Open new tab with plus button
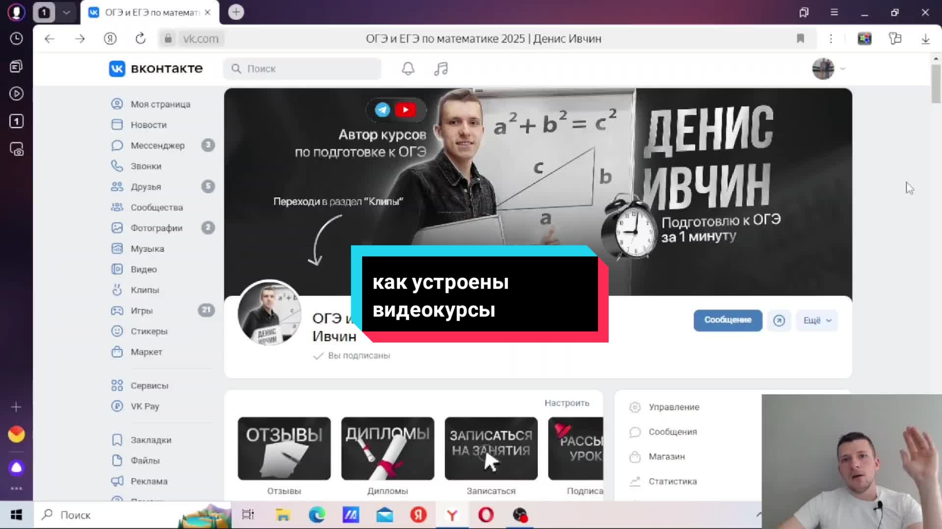Screen dimensions: 942x529 pyautogui.click(x=236, y=12)
